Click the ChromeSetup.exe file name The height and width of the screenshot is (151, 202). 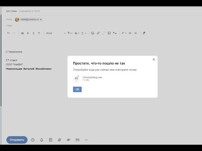(92, 77)
